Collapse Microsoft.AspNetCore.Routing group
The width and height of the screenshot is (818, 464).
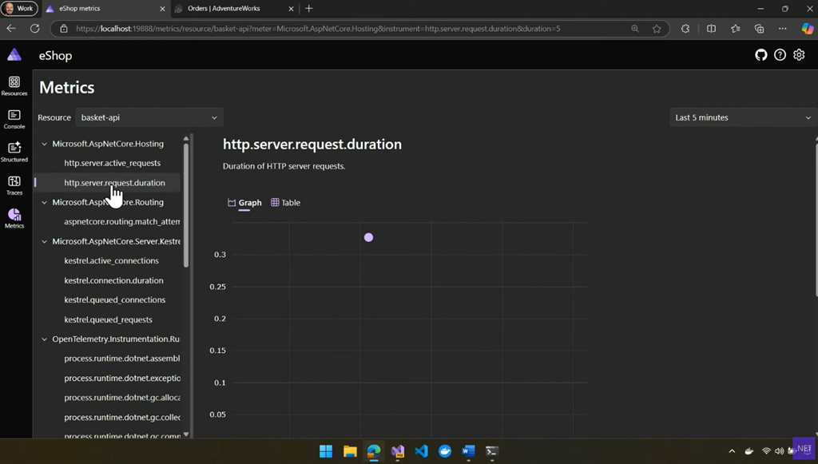click(x=45, y=202)
